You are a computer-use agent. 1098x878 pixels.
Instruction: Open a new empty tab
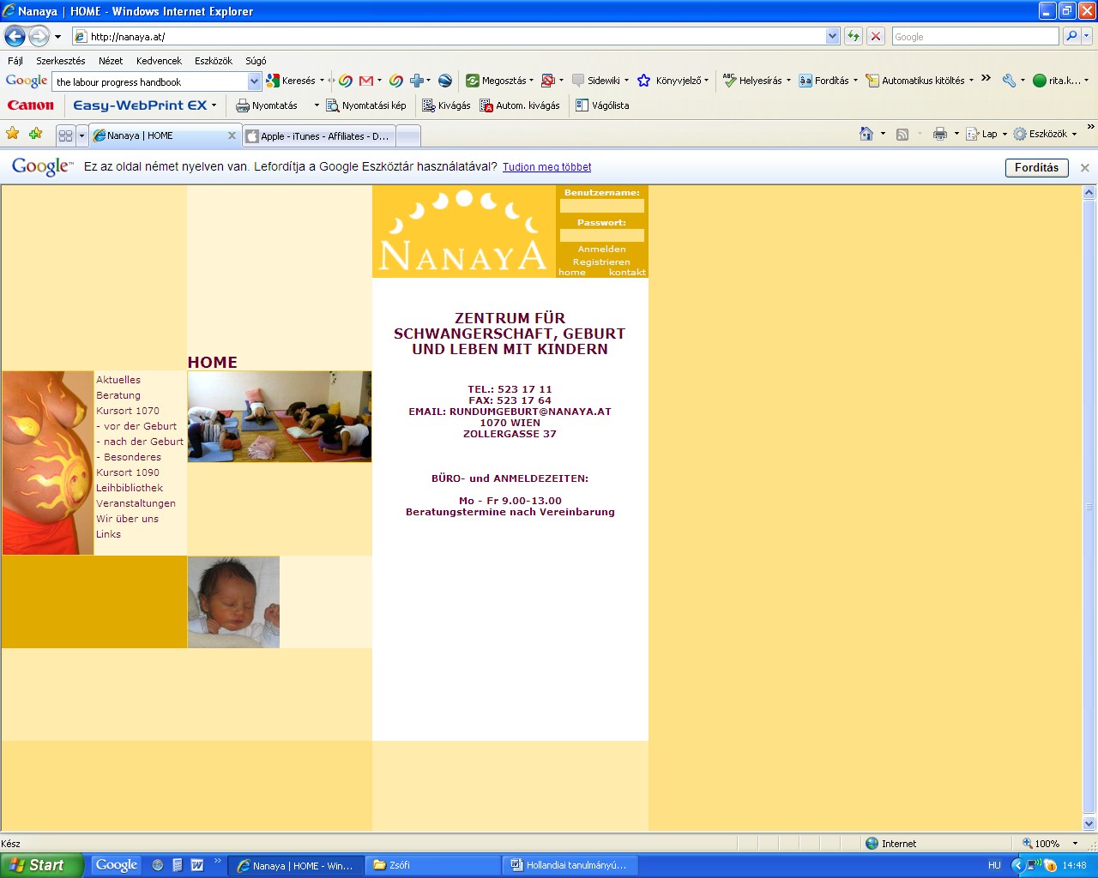click(x=408, y=135)
